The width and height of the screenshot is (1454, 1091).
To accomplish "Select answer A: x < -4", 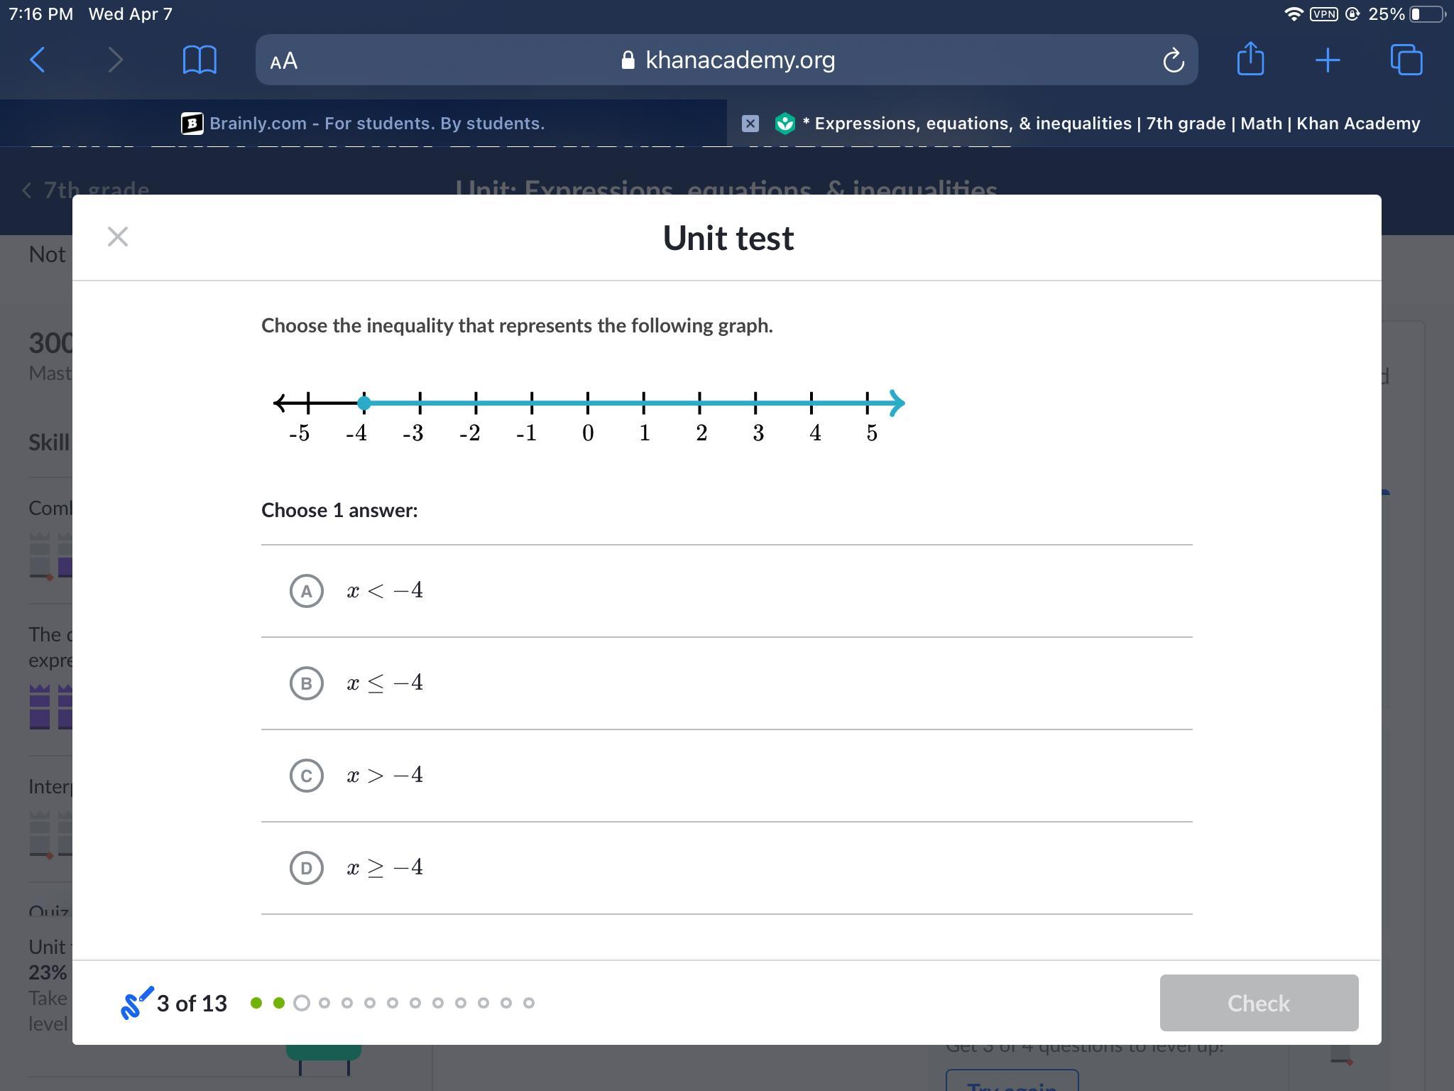I will point(307,591).
